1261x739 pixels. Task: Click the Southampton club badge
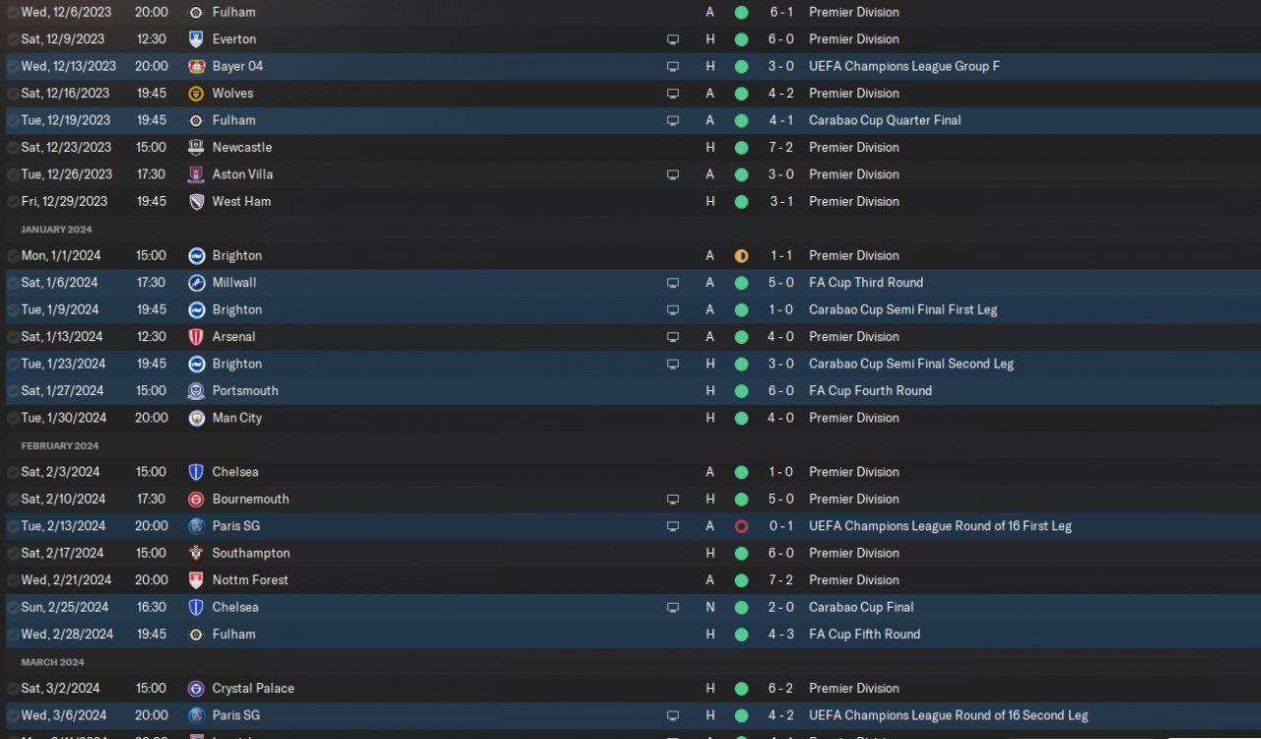coord(196,553)
